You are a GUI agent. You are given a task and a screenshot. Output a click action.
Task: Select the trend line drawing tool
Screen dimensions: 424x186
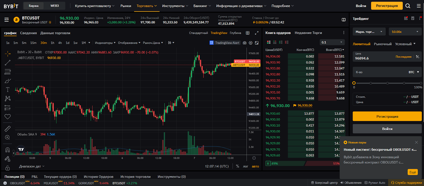point(8,63)
